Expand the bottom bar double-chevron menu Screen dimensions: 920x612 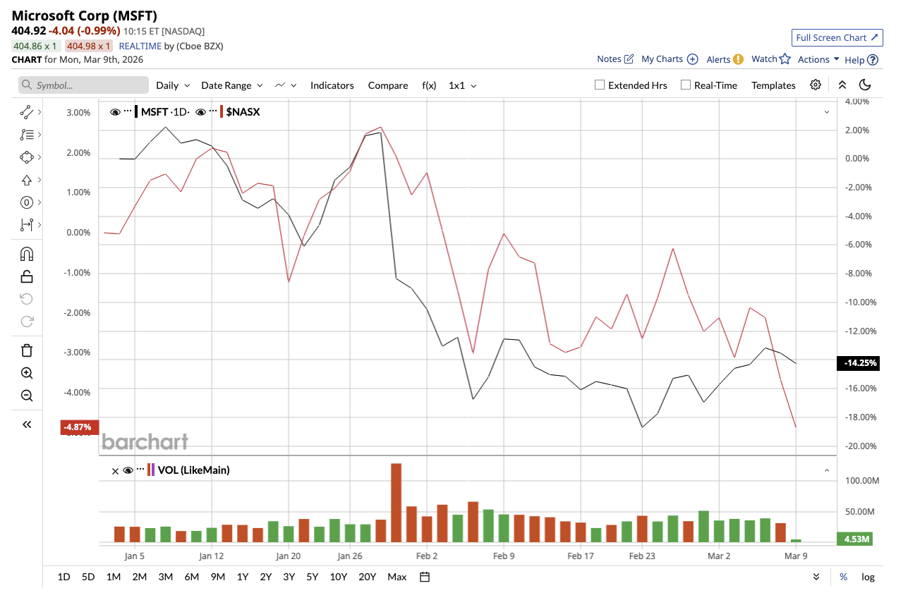(816, 577)
